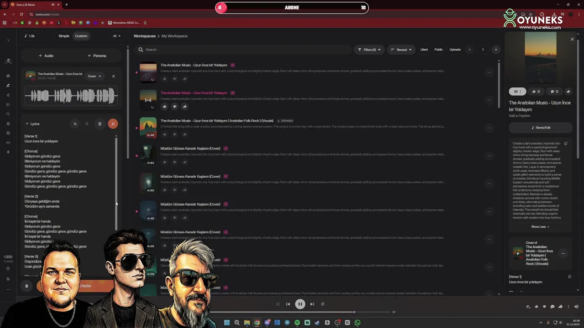Image resolution: width=584 pixels, height=328 pixels.
Task: Click the audio waveform in the cover clip
Action: (71, 96)
